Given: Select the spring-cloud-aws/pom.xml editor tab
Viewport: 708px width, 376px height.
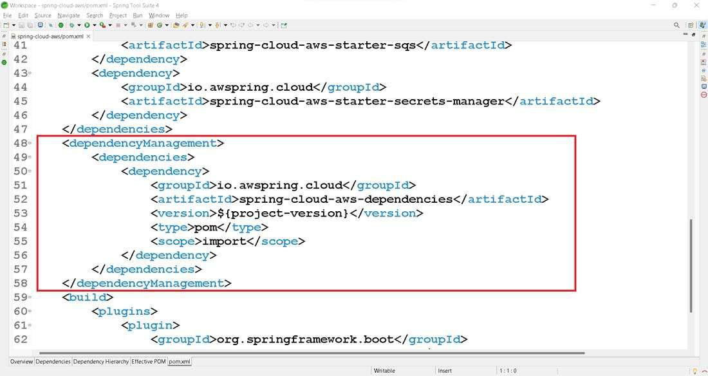Looking at the screenshot, I should pos(50,36).
